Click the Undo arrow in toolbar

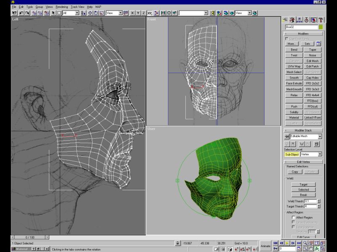point(21,13)
